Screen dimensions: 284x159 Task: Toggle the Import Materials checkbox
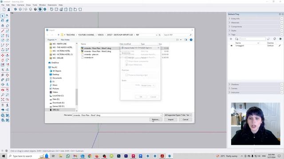(x=127, y=64)
